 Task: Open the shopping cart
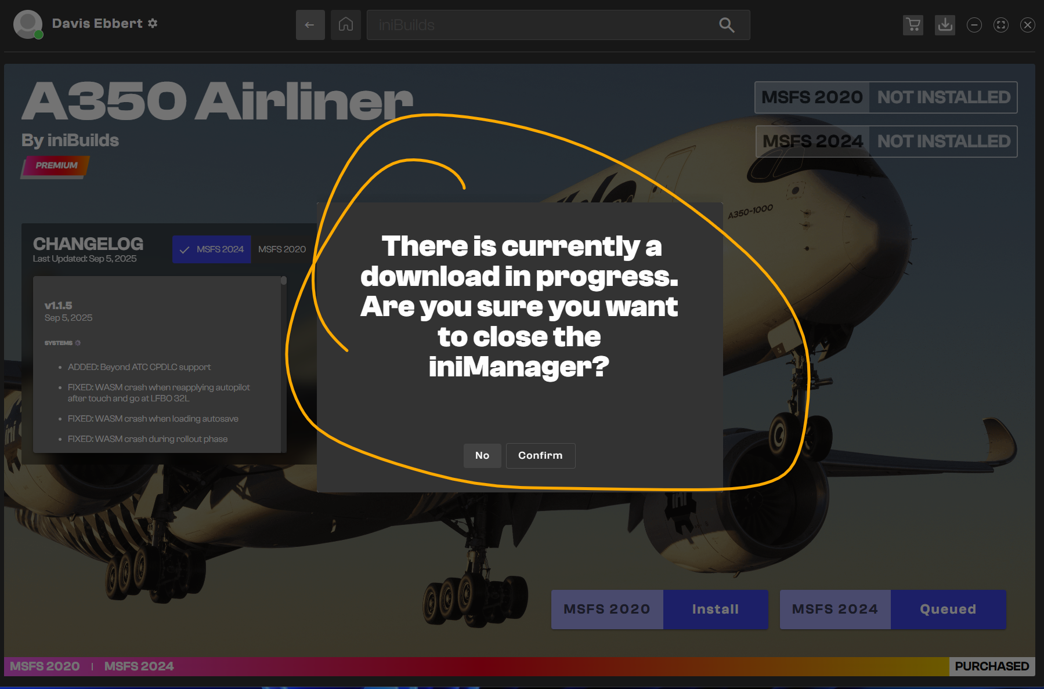point(913,25)
